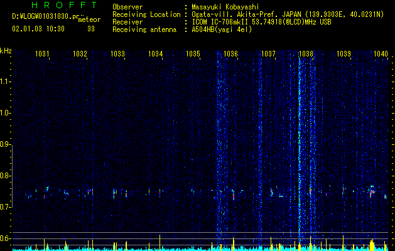Click the tall yellow power spike near 1034
This screenshot has width=395, height=251.
tap(160, 243)
